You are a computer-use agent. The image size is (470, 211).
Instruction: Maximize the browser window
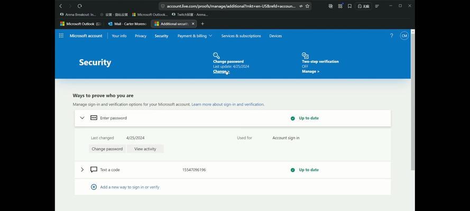[x=400, y=6]
